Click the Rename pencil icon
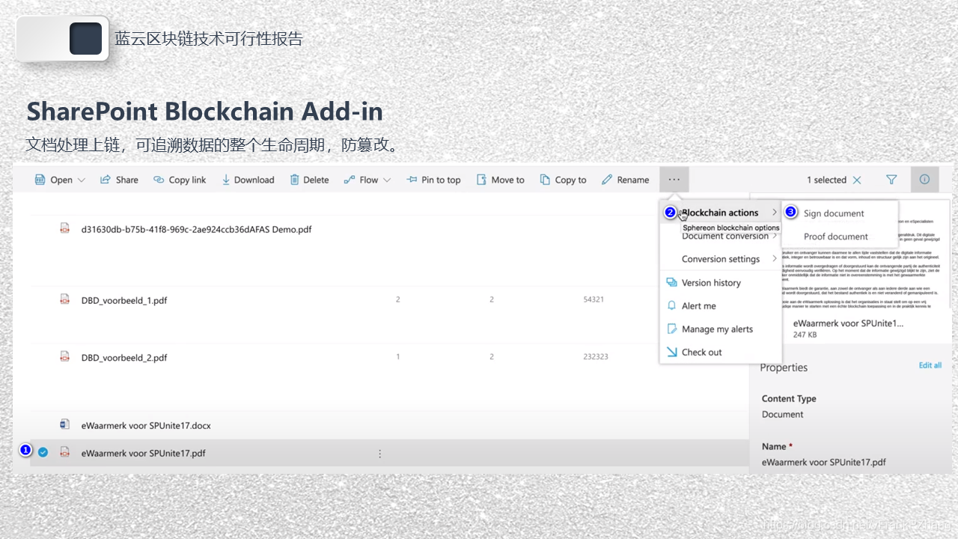Viewport: 958px width, 539px height. click(607, 180)
